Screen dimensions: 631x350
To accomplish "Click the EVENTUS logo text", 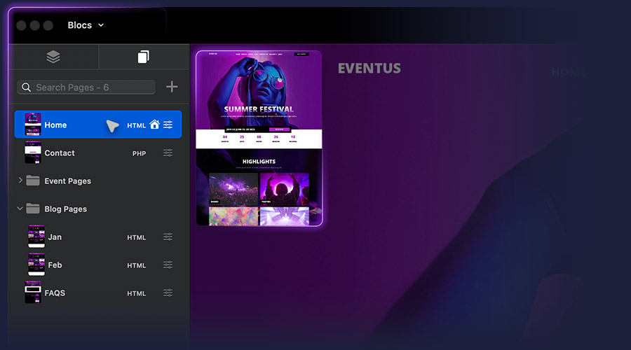I will tap(369, 69).
